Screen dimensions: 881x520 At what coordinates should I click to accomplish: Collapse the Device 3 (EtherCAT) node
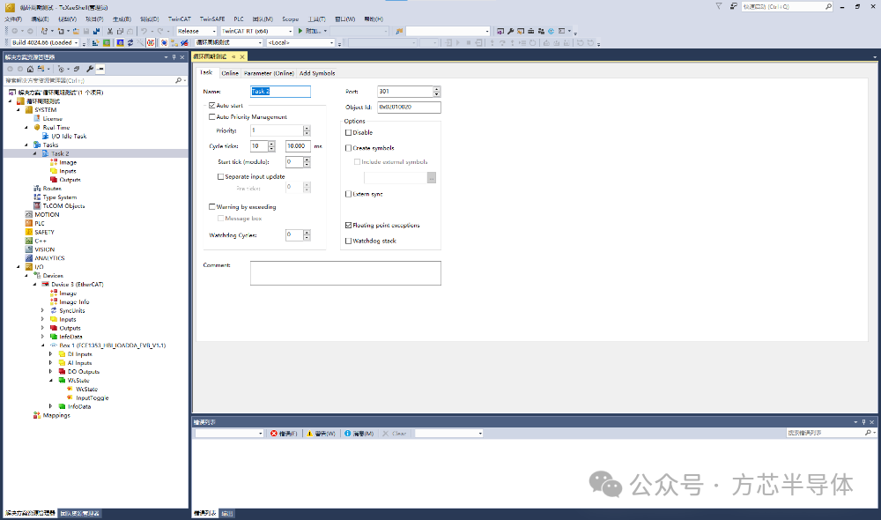tap(34, 285)
